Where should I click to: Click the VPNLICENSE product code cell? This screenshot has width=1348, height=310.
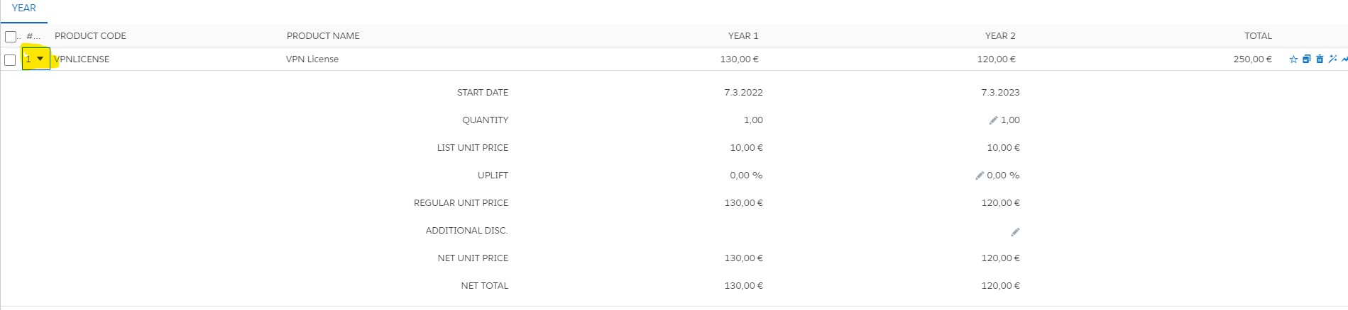tap(82, 59)
